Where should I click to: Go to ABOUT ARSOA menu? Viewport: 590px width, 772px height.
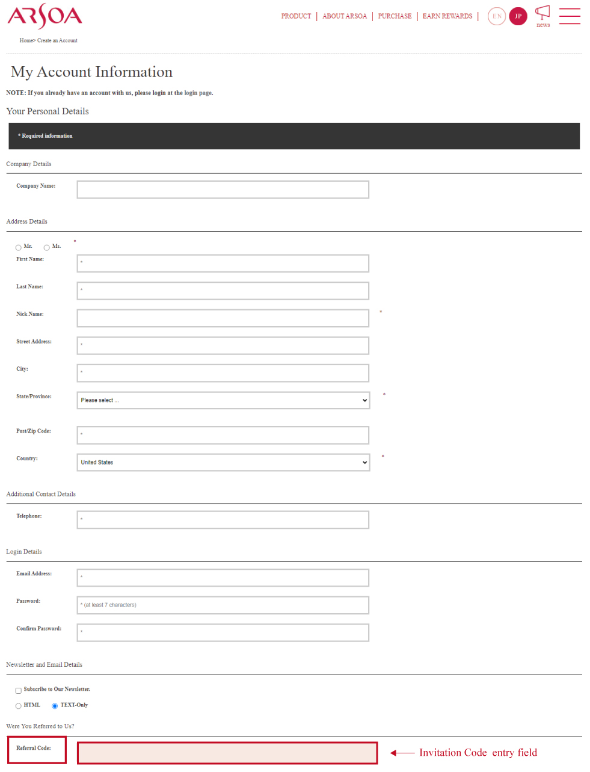tap(345, 16)
